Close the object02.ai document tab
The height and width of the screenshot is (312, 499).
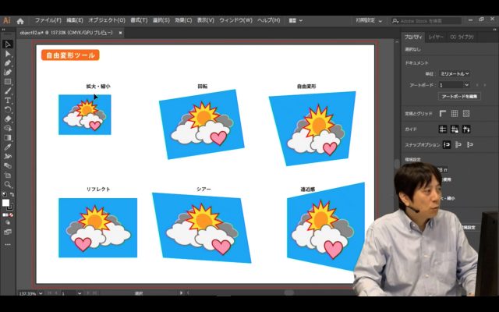(x=120, y=33)
